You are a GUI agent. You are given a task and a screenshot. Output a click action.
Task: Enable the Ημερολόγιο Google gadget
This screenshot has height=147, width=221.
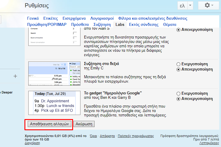click(179, 93)
